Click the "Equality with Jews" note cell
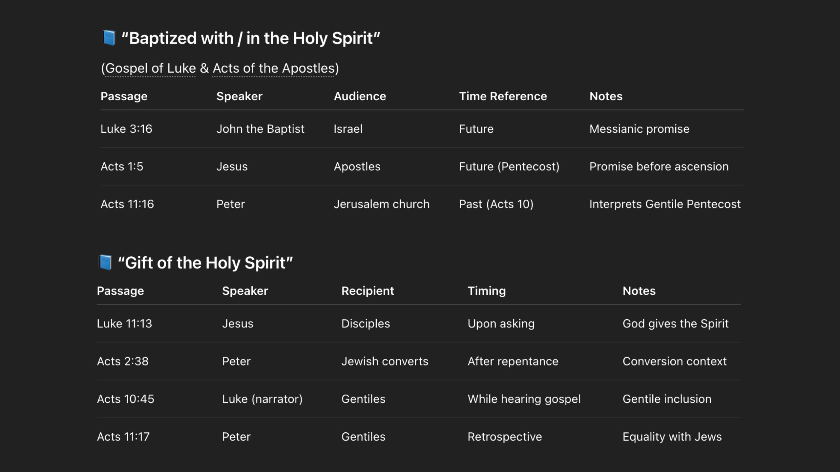This screenshot has height=472, width=840. 672,437
